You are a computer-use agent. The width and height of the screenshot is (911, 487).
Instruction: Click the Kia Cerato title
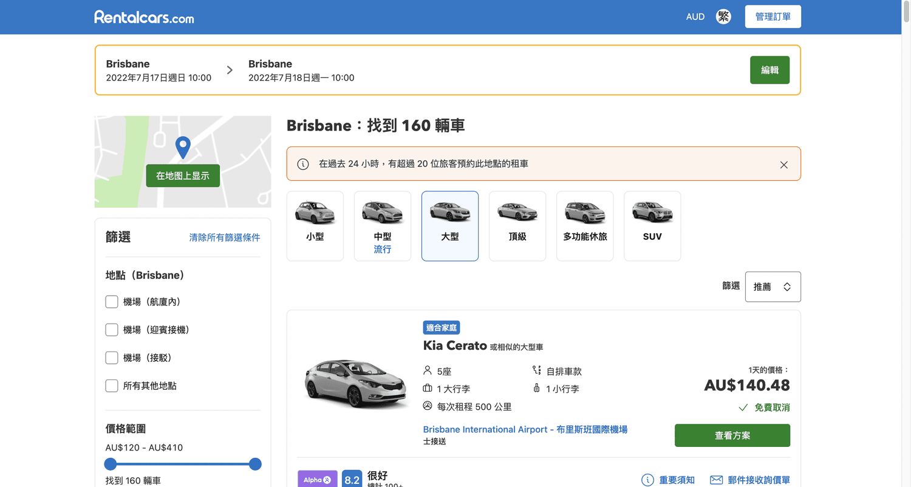[x=455, y=346]
